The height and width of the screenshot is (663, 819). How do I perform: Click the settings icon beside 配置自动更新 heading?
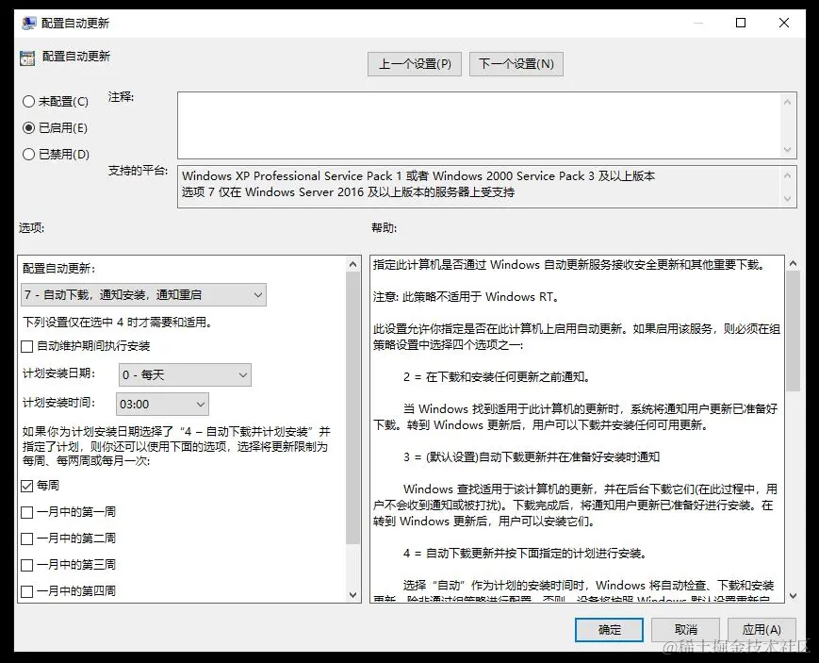[x=27, y=58]
